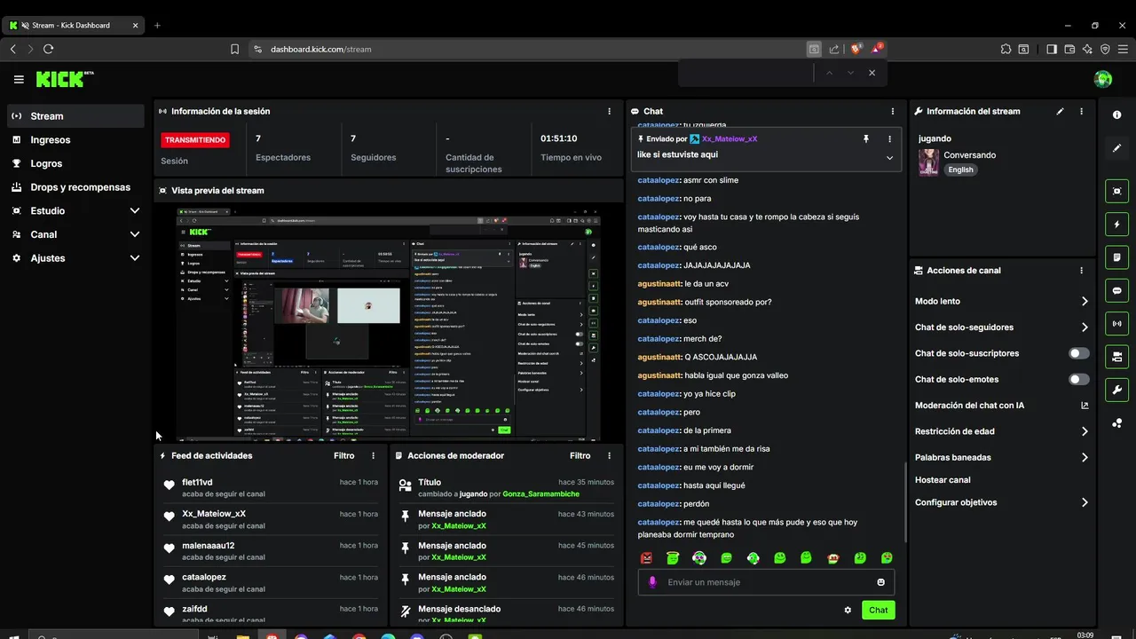The image size is (1136, 639).
Task: Click the Brave shields icon
Action: 856,49
